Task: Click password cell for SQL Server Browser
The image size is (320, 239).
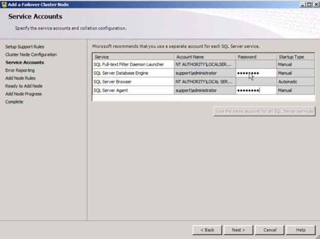Action: coord(256,82)
